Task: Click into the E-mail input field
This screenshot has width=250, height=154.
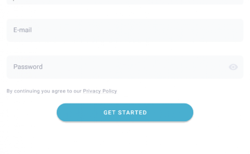Action: click(125, 30)
